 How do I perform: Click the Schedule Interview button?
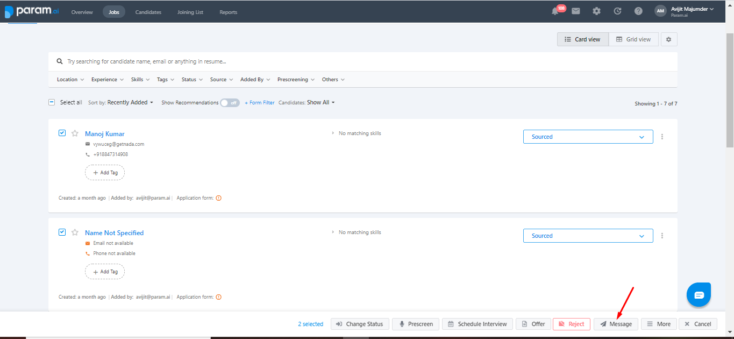(x=478, y=324)
